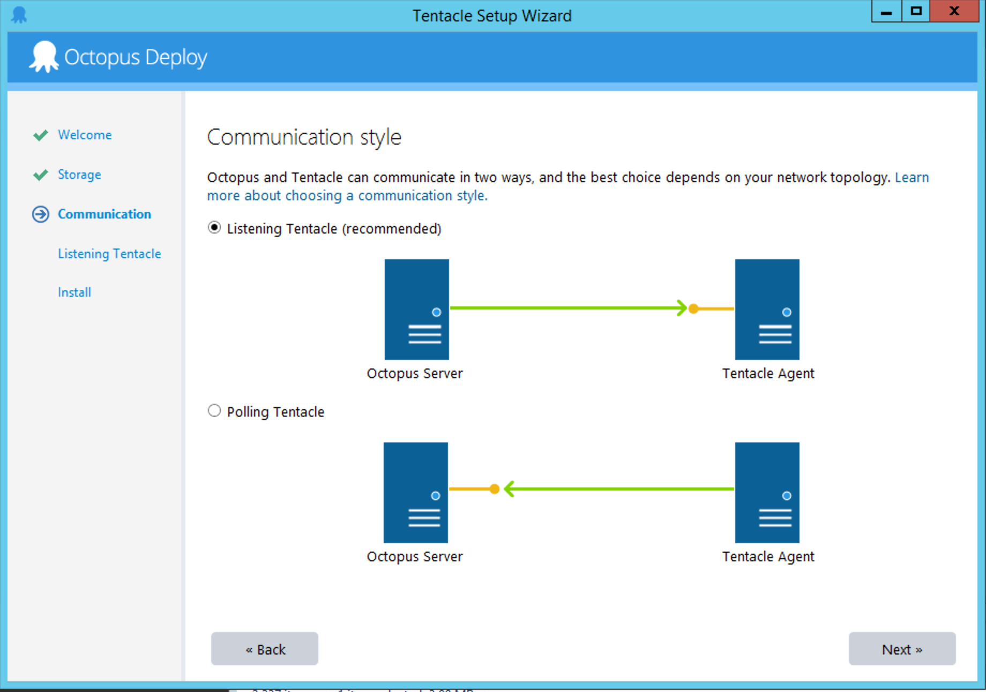Click the Tentacle Agent icon under Polling Tentacle
Screen dimensions: 986x692
pyautogui.click(x=767, y=492)
